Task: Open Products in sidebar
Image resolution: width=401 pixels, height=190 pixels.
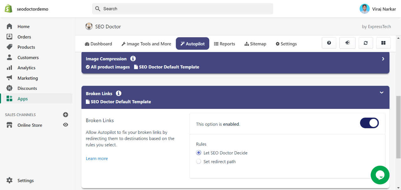Action: pos(26,47)
